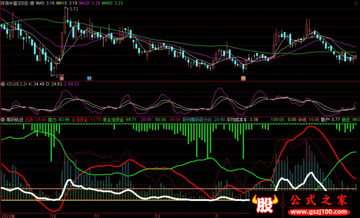Select the 珠海中富(日线) chart title
This screenshot has width=360, height=218.
[x=15, y=3]
